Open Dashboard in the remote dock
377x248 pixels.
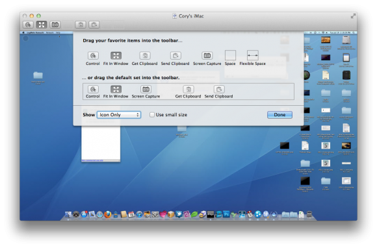coord(76,214)
